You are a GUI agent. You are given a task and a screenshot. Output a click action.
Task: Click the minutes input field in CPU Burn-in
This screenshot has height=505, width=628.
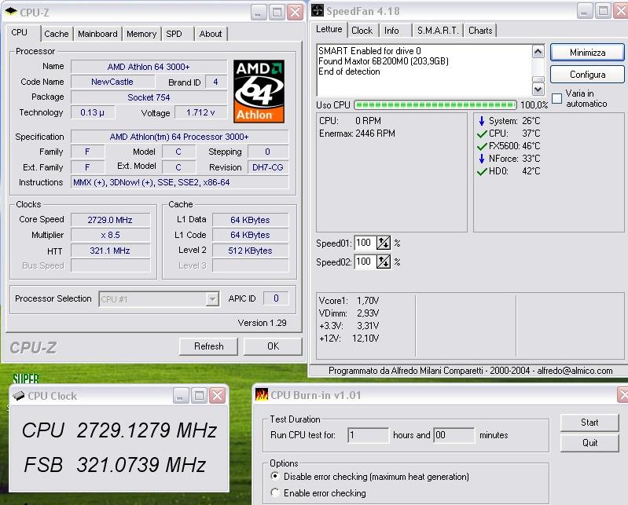(x=454, y=435)
